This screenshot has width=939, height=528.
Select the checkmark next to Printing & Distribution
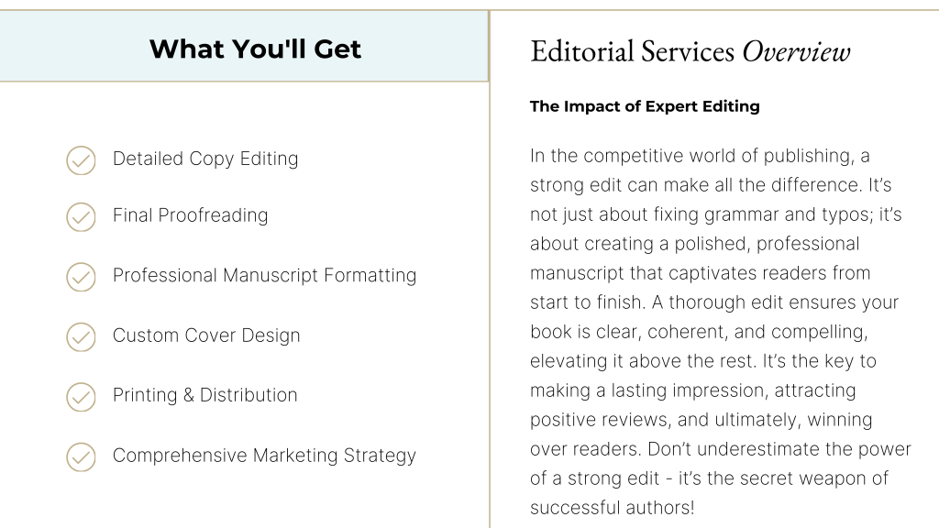pos(81,397)
